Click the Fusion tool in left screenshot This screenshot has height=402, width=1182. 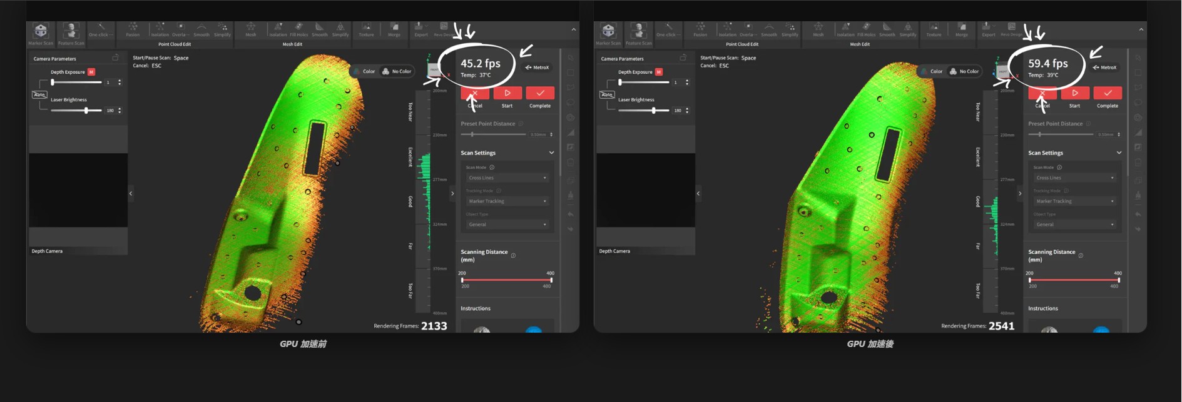[133, 30]
